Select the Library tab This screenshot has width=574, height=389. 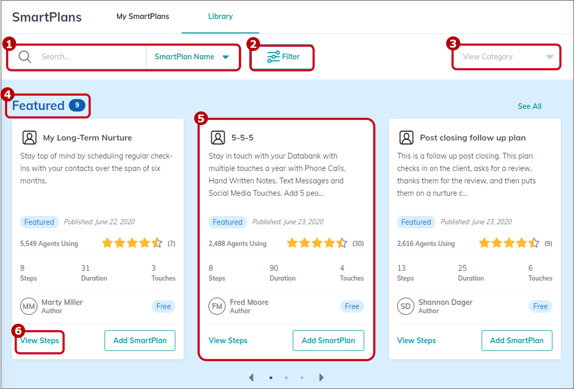[220, 16]
